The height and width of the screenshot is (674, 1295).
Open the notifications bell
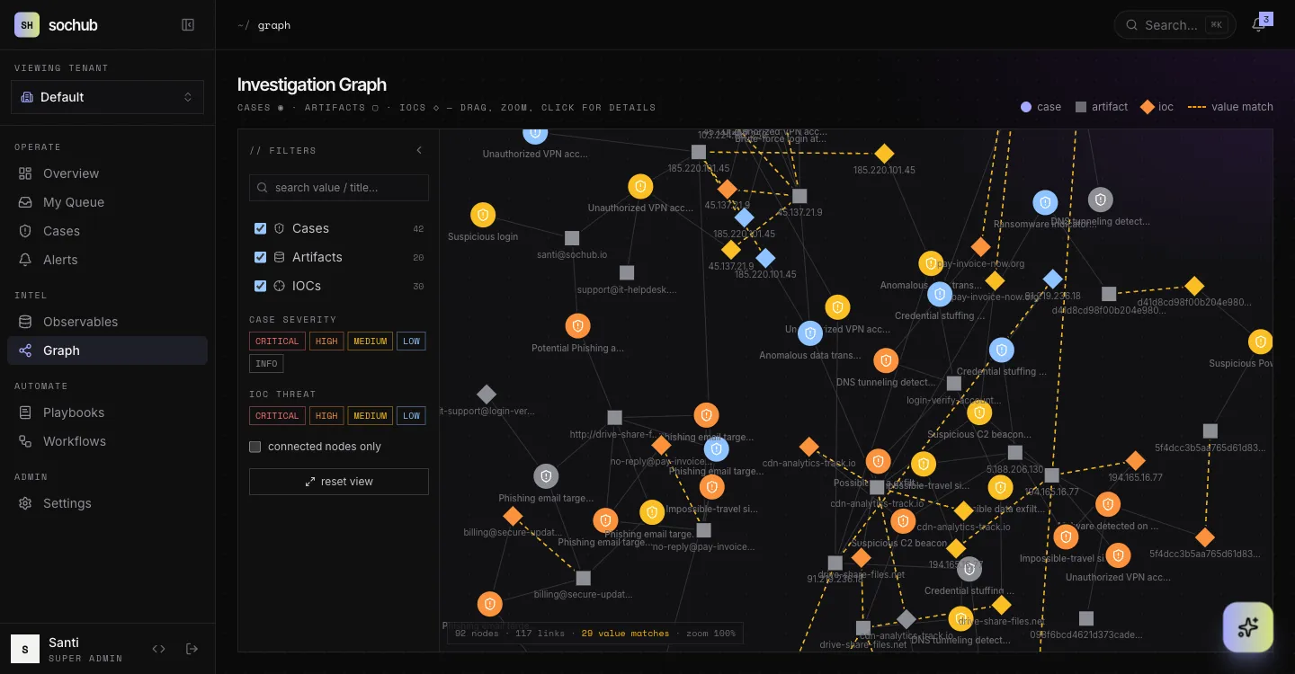click(x=1258, y=25)
